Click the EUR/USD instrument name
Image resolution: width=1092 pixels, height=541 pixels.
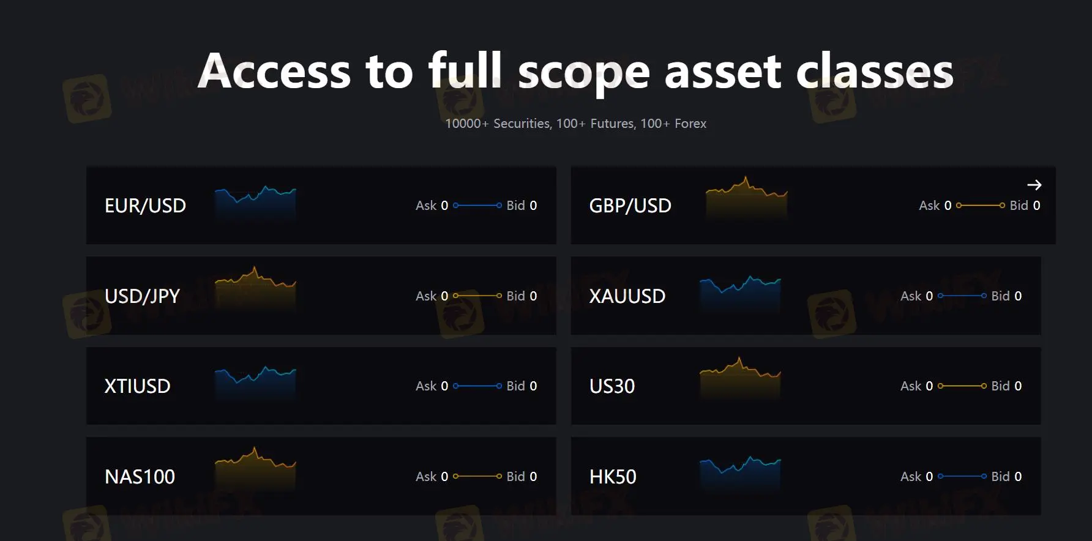145,206
